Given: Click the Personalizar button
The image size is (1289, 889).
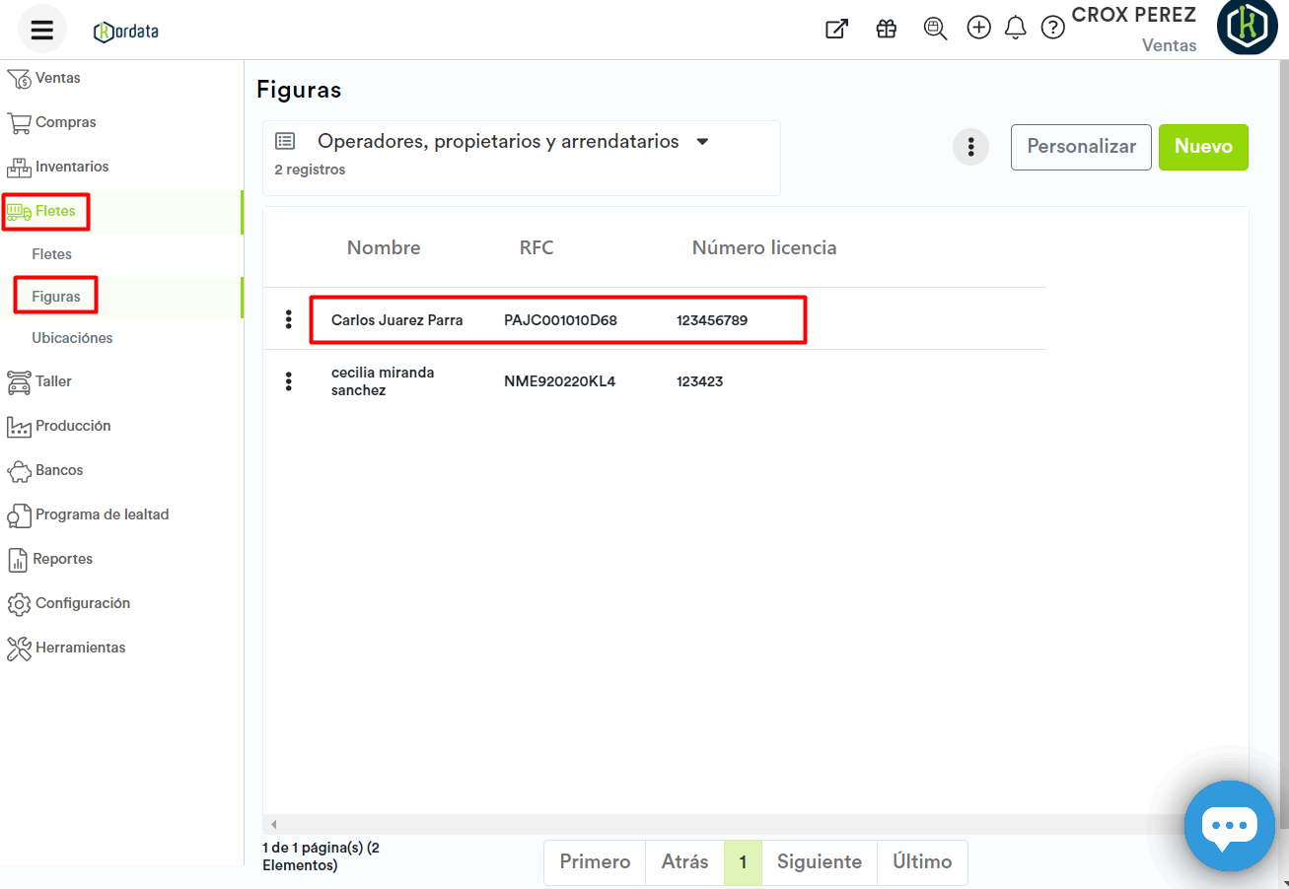Looking at the screenshot, I should pos(1081,147).
